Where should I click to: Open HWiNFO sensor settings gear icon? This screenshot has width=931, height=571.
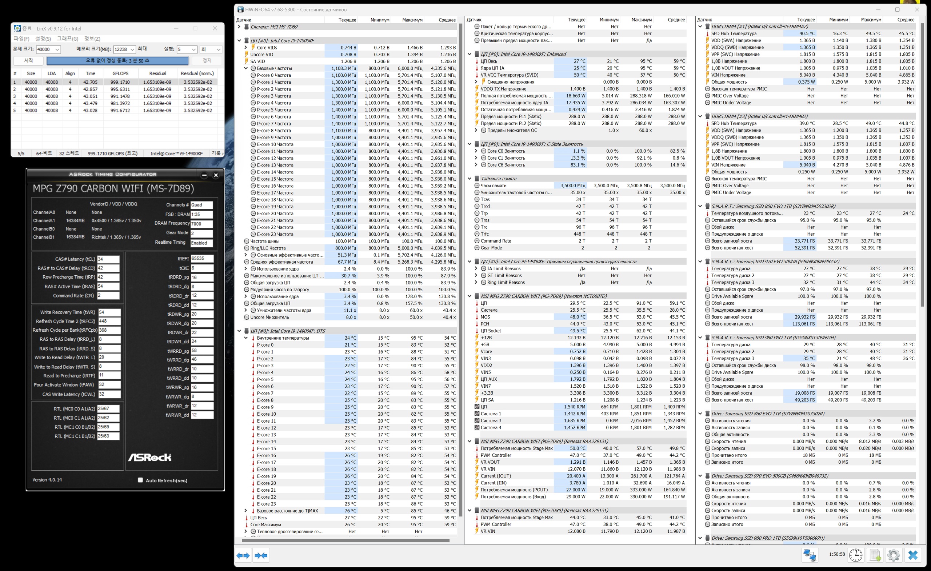(893, 555)
